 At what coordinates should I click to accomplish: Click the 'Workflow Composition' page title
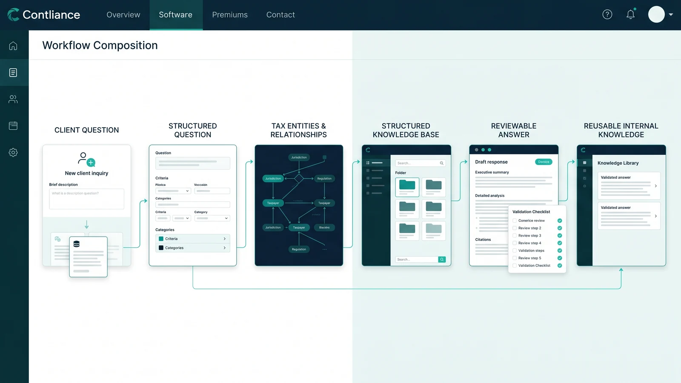(100, 45)
